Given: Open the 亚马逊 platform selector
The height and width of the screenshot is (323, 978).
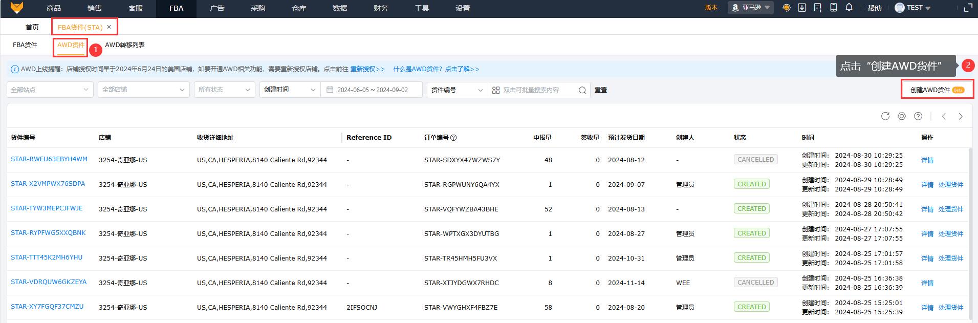Looking at the screenshot, I should pyautogui.click(x=751, y=8).
